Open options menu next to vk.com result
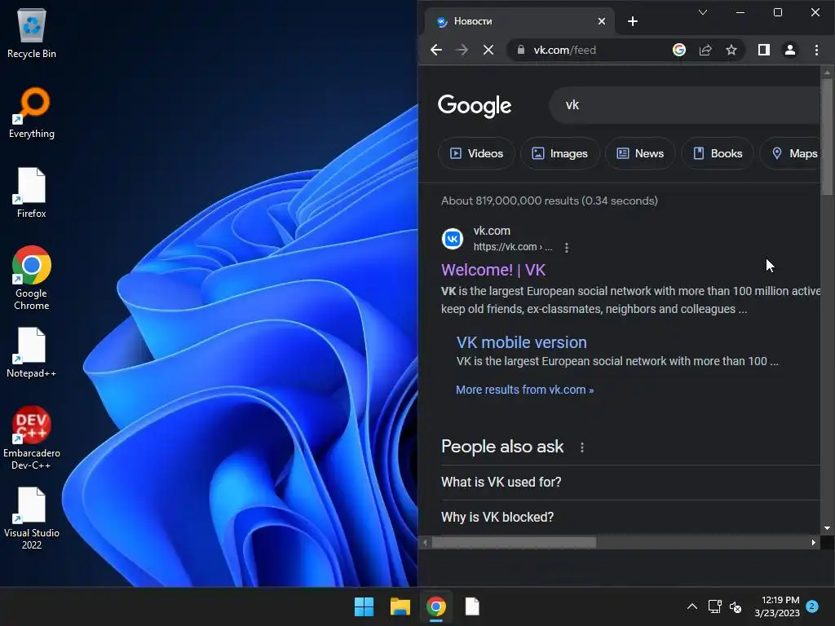Screen dimensions: 835x626 (567, 248)
